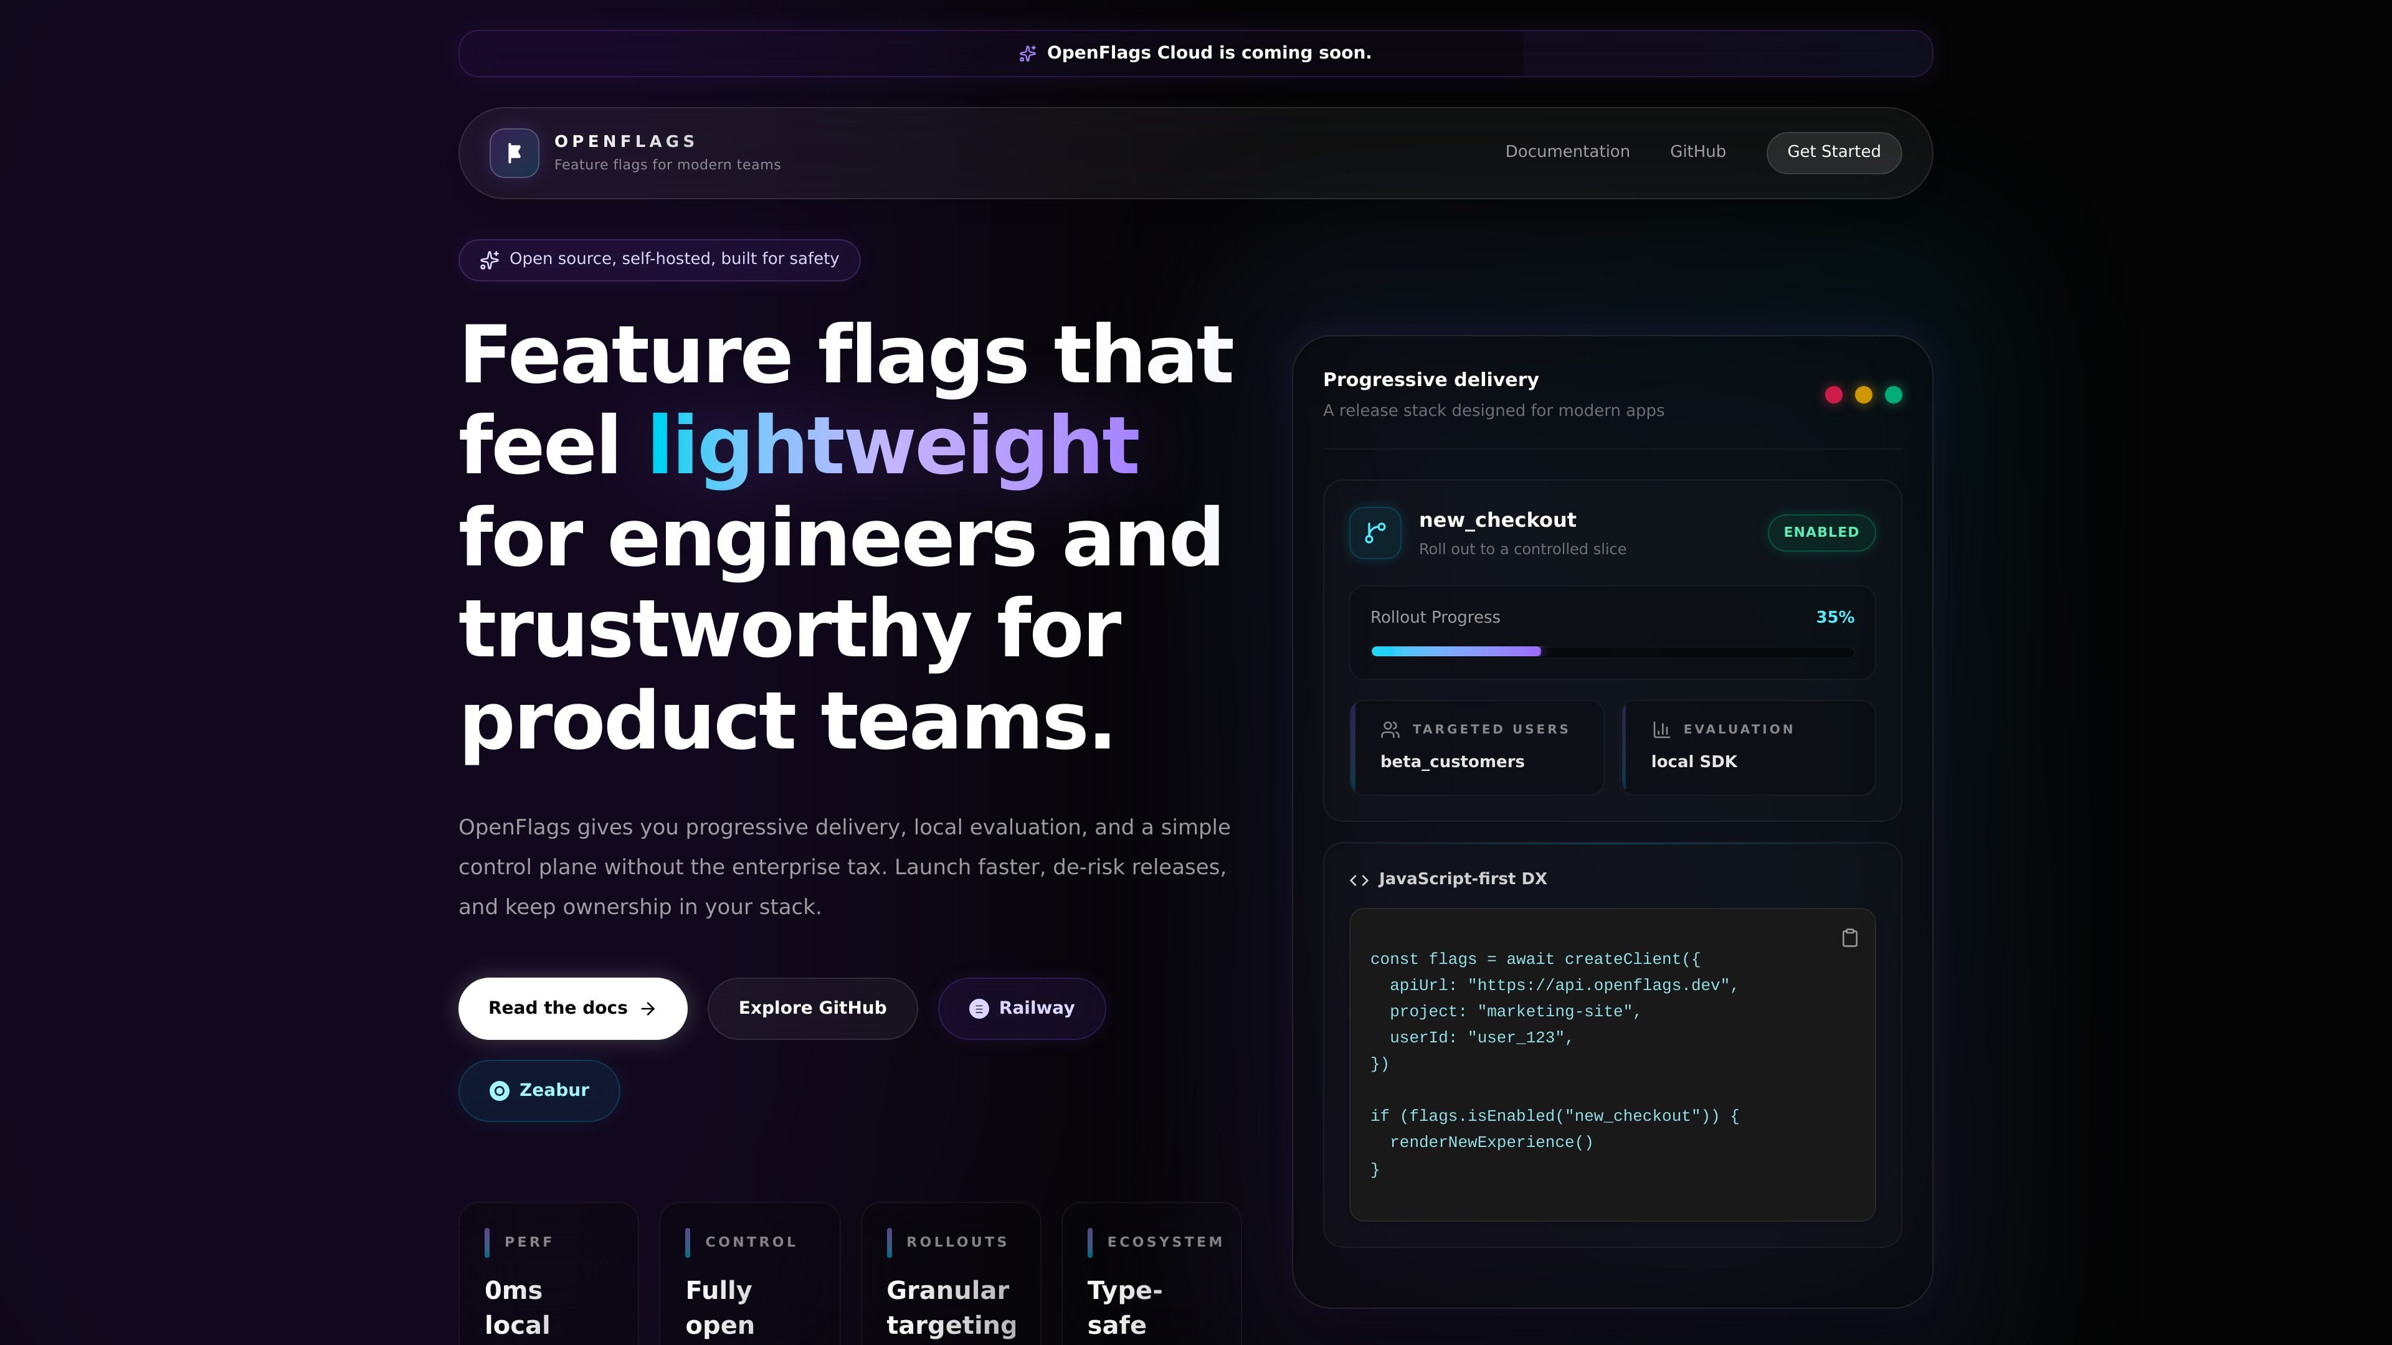Copy the code snippet with the clipboard icon

[1849, 938]
